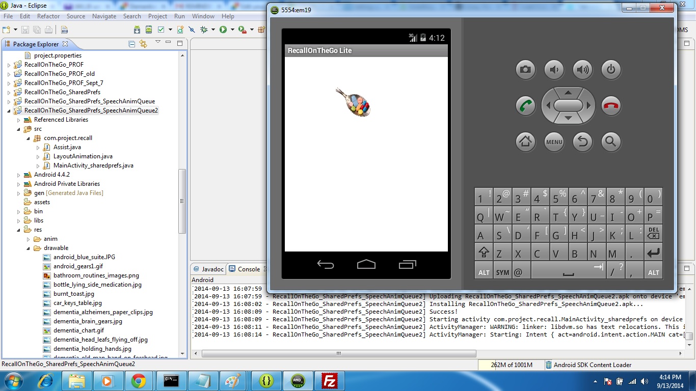Screen dimensions: 696x391
Task: Tap the medication spoon image on phone screen
Action: click(x=353, y=102)
